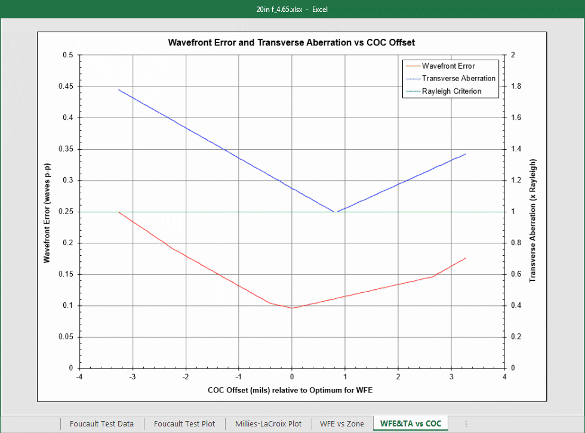Open the Foucault Test Data sheet tab
The width and height of the screenshot is (585, 433).
(101, 423)
